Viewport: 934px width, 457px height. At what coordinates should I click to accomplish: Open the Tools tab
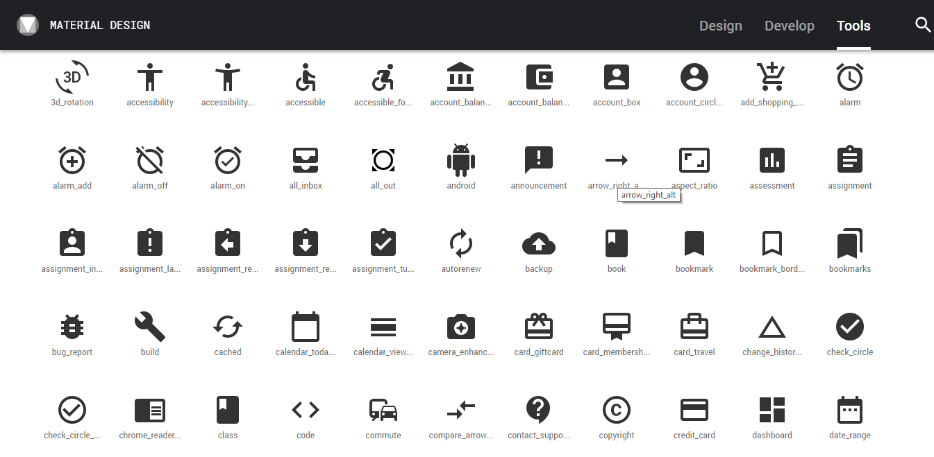click(853, 26)
